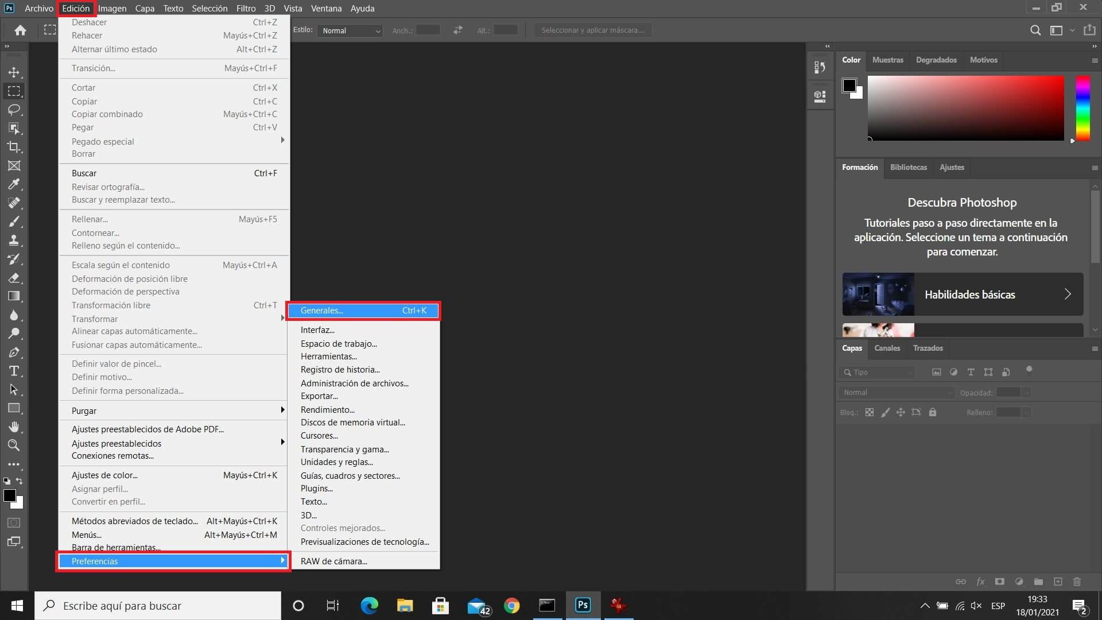Select the Eyedropper tool
Image resolution: width=1102 pixels, height=620 pixels.
(x=14, y=184)
